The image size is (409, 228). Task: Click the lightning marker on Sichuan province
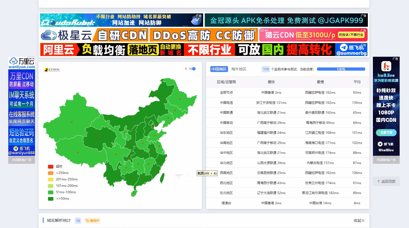116,154
